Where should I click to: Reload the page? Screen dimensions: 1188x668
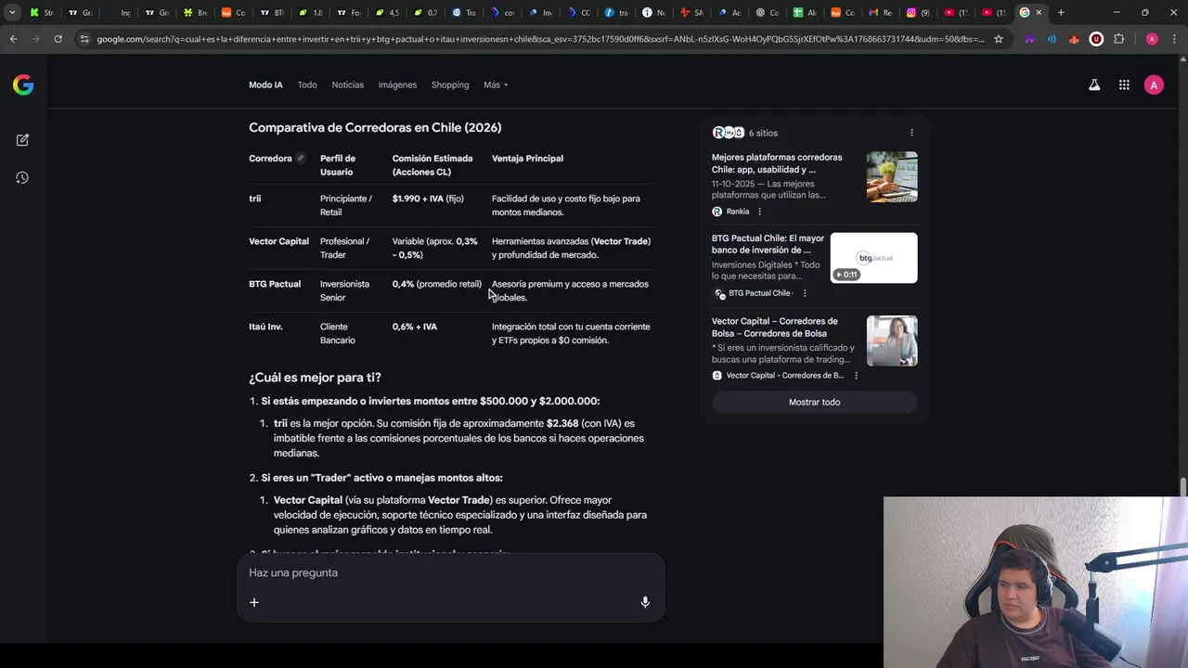[58, 39]
